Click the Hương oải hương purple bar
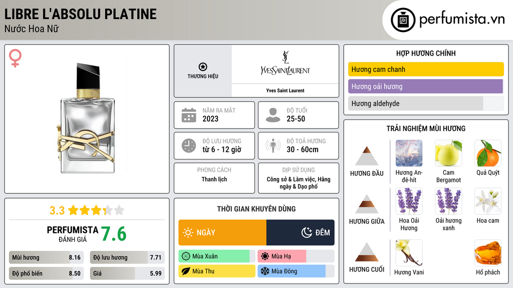 (x=425, y=86)
